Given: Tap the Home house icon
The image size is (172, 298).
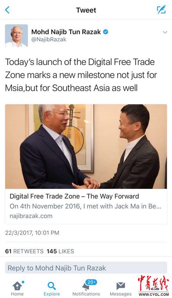Looking at the screenshot, I should pyautogui.click(x=17, y=286).
